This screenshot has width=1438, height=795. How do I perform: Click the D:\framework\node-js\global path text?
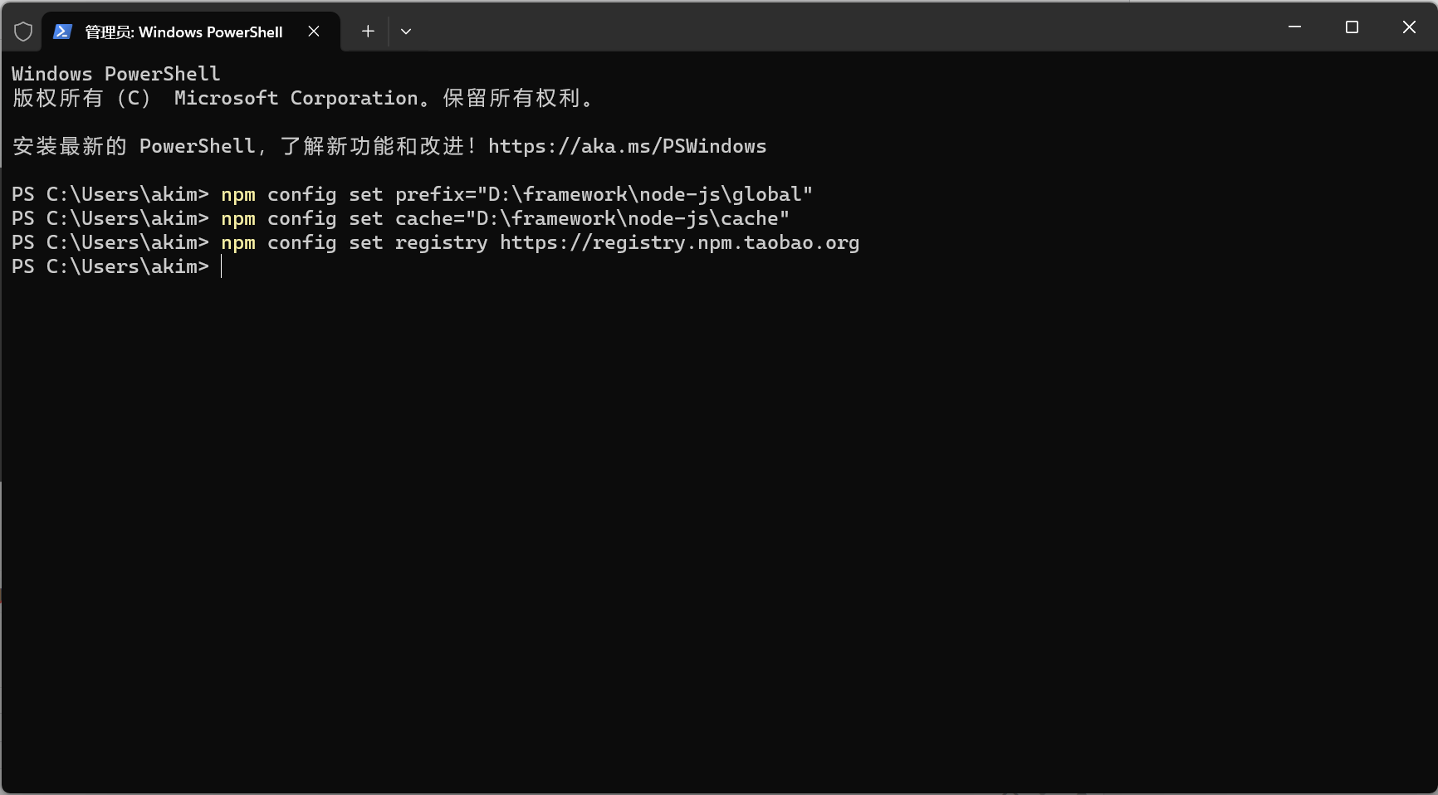pos(644,195)
